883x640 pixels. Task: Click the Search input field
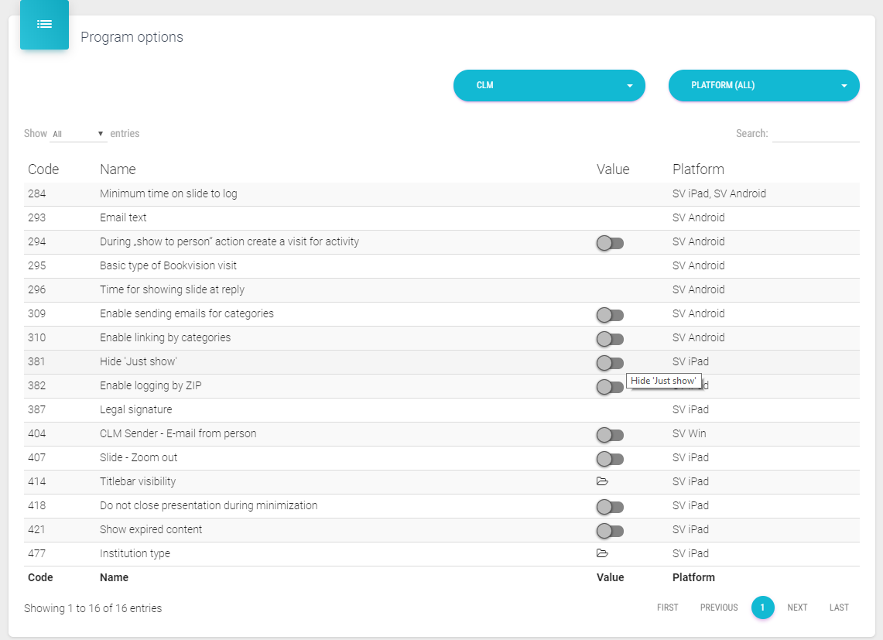tap(816, 134)
